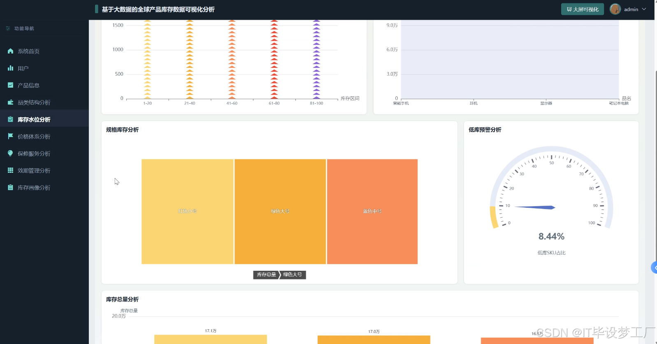Click the grid icon beside 效期管理分析

pos(10,170)
